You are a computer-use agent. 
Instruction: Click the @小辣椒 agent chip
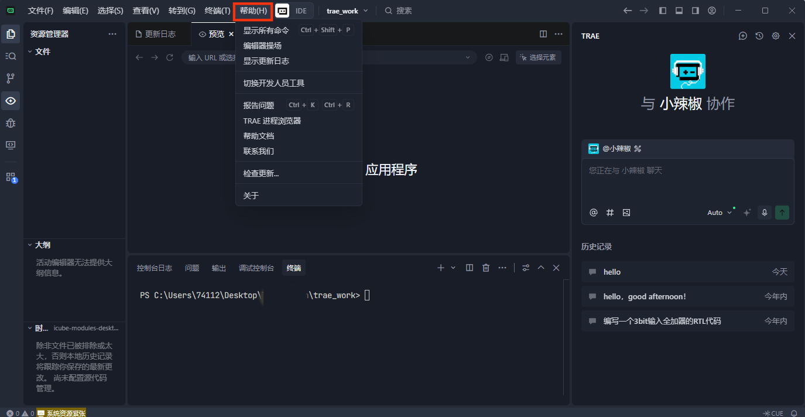pyautogui.click(x=610, y=149)
